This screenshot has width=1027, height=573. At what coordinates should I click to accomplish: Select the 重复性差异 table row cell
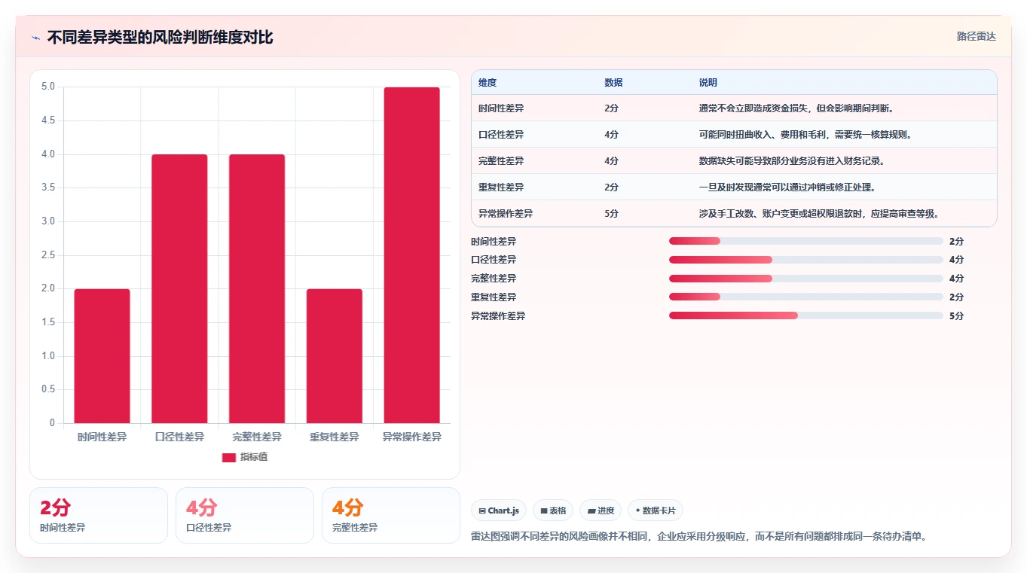pos(501,187)
